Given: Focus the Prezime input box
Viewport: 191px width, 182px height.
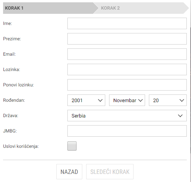Looking at the screenshot, I should click(x=127, y=39).
